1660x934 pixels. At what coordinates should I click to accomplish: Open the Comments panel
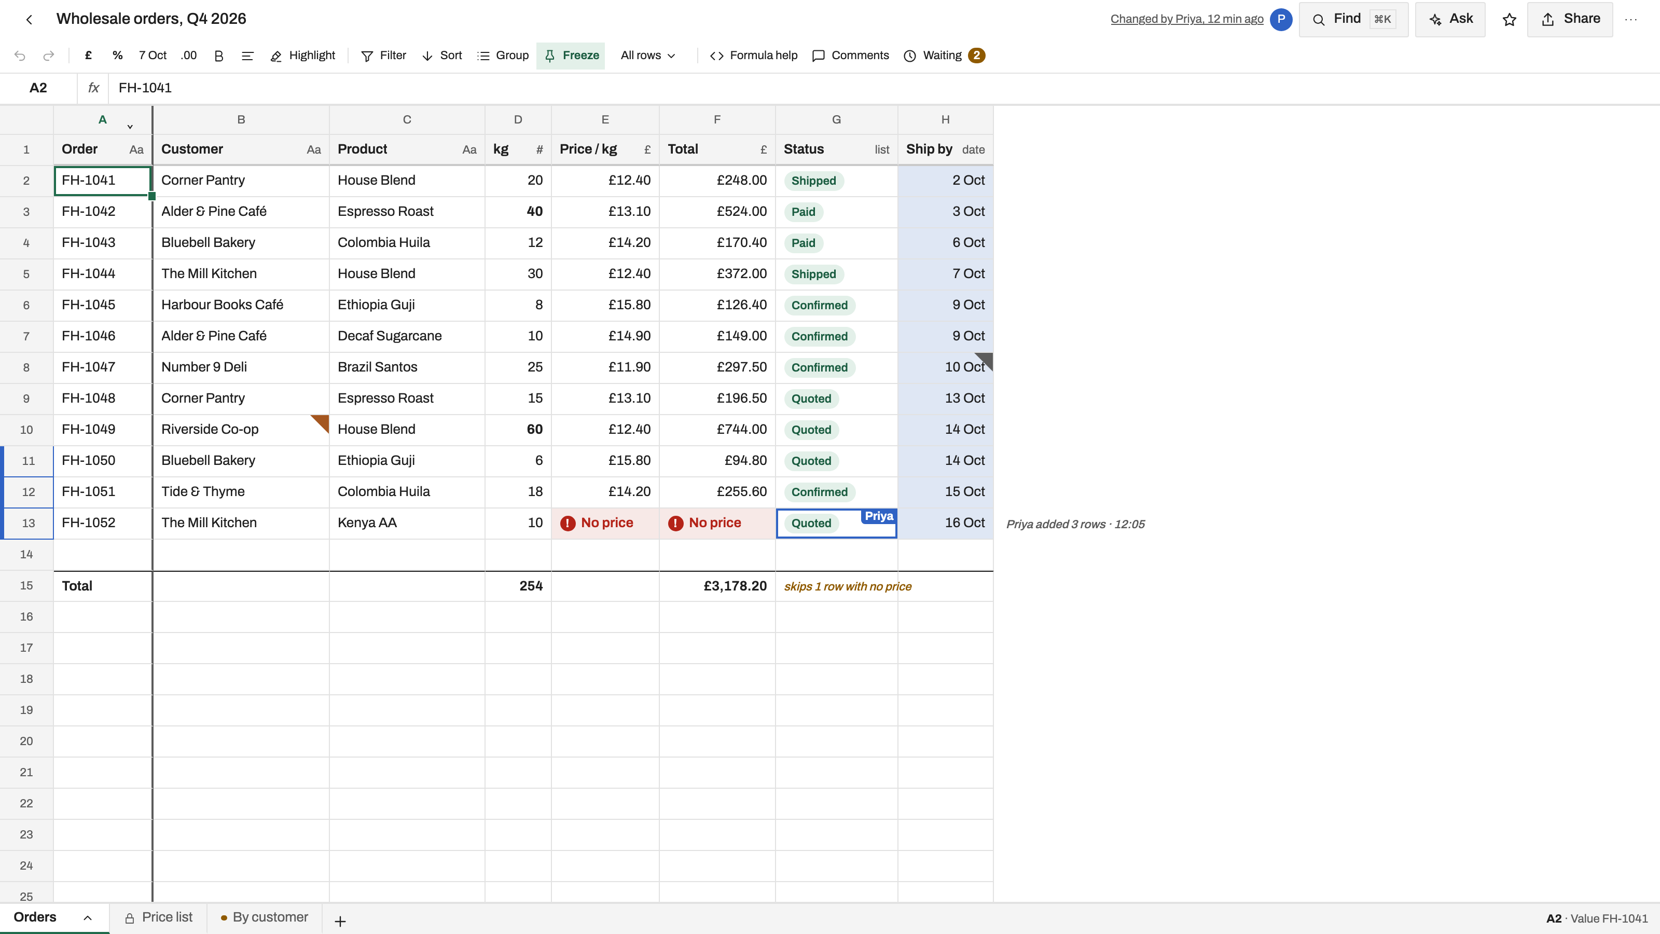851,56
